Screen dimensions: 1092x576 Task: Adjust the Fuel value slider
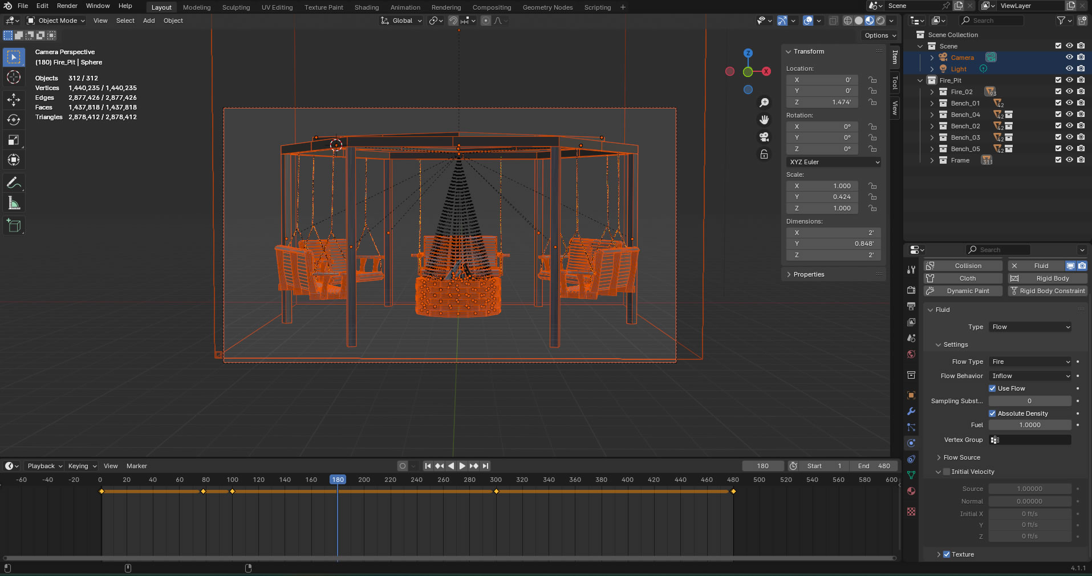click(x=1030, y=425)
